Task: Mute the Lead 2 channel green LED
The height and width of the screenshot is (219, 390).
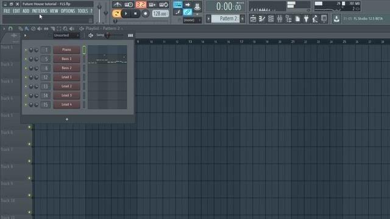Action: (x=26, y=86)
